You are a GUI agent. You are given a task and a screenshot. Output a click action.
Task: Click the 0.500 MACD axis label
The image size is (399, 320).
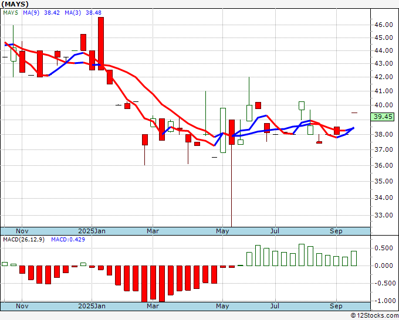point(384,248)
